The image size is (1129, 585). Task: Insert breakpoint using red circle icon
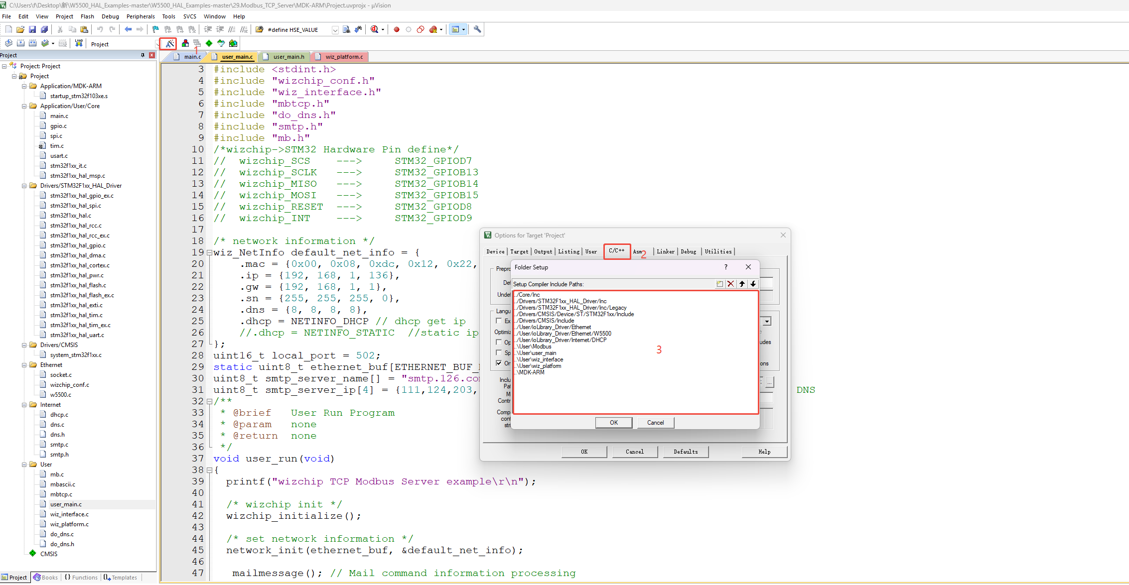point(397,29)
